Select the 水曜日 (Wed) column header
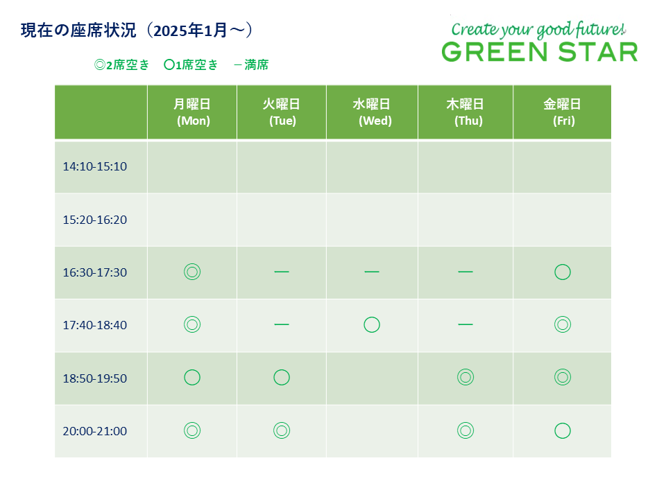The width and height of the screenshot is (666, 499). [x=372, y=112]
